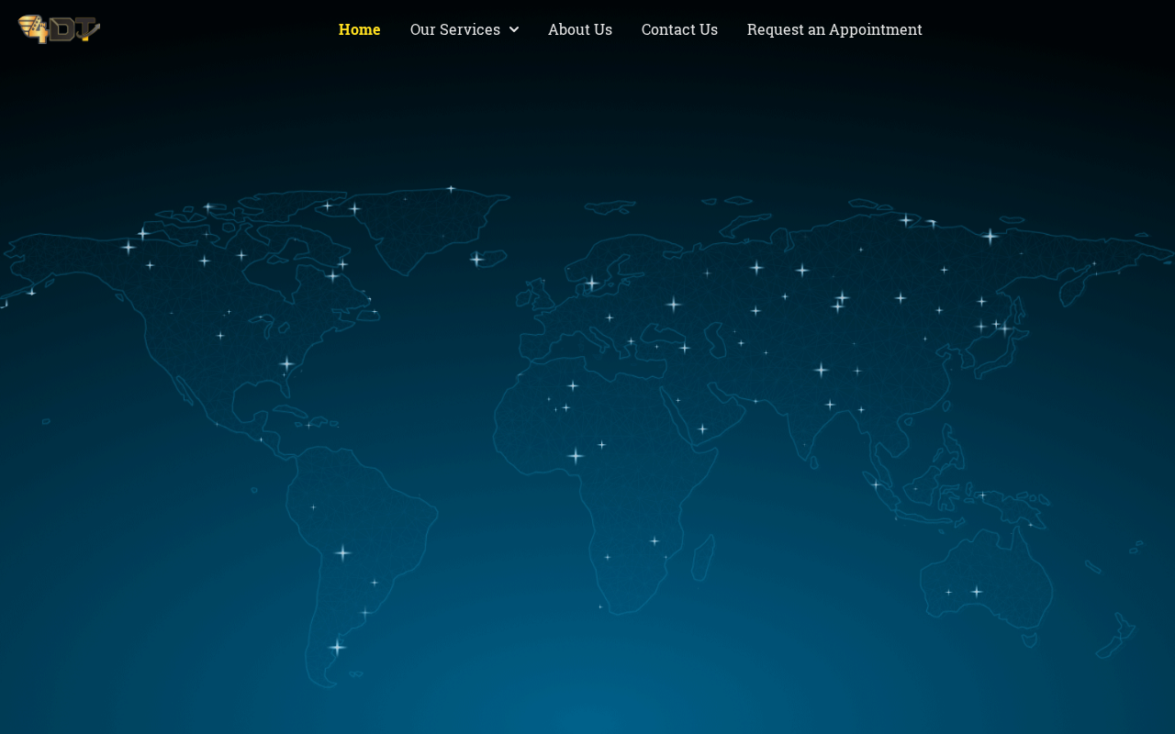Expand the Our Services dropdown chevron
The height and width of the screenshot is (734, 1175).
click(x=514, y=29)
